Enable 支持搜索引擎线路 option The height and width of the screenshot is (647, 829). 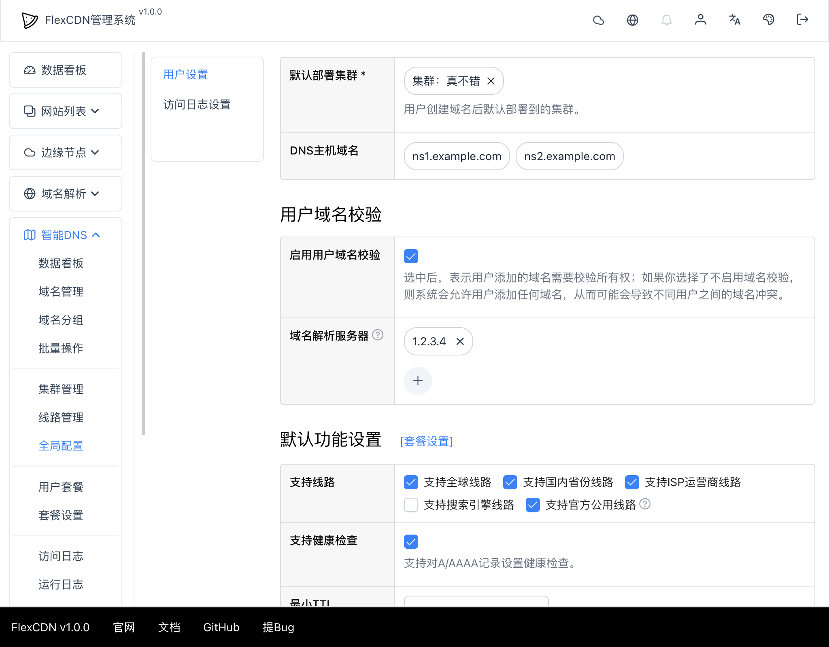point(411,505)
